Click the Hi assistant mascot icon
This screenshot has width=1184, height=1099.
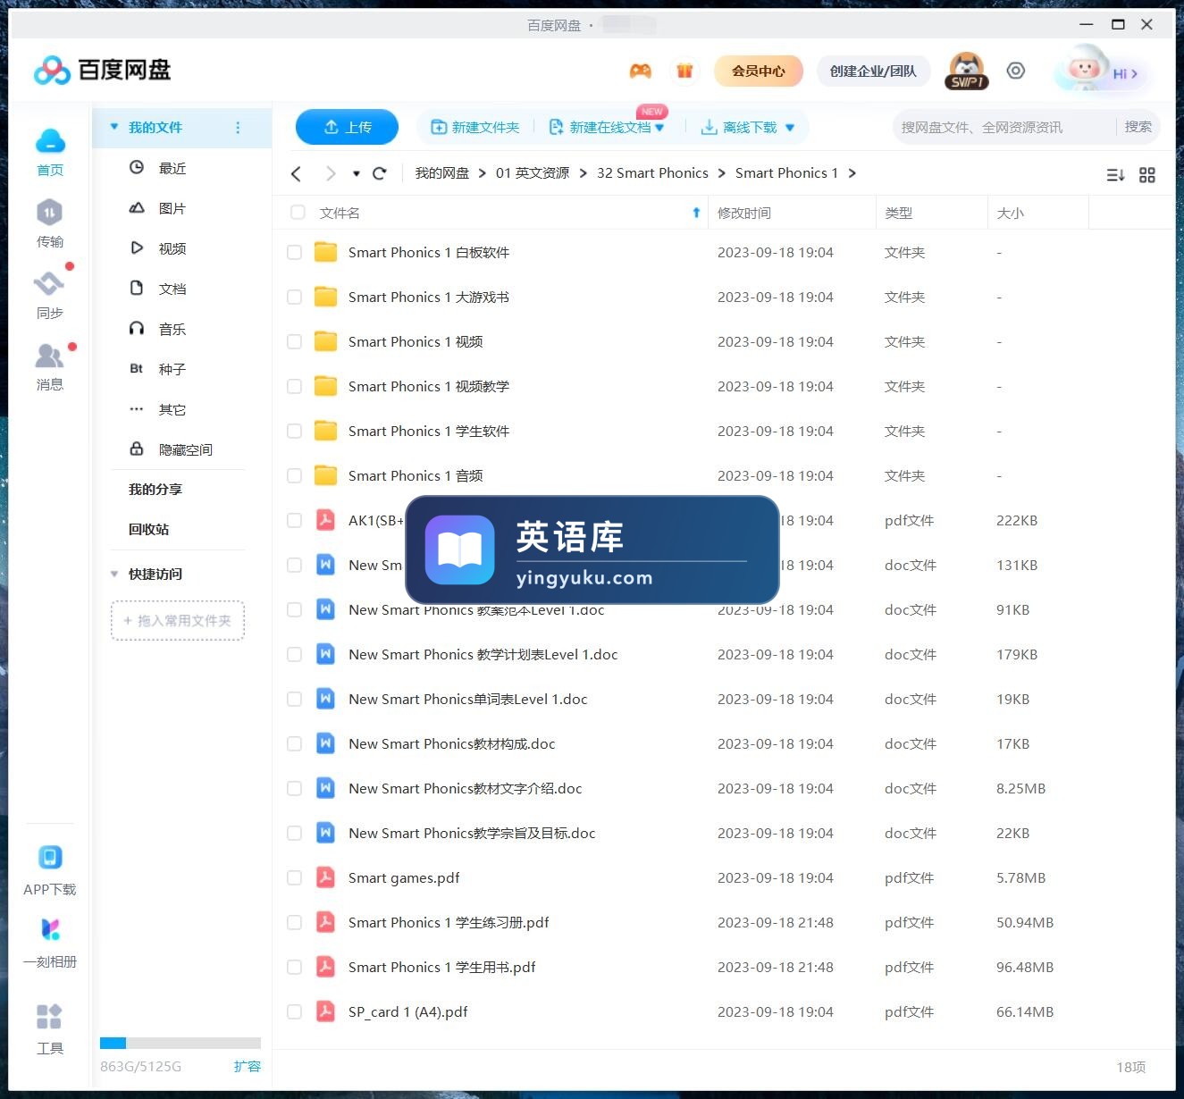pyautogui.click(x=1083, y=68)
